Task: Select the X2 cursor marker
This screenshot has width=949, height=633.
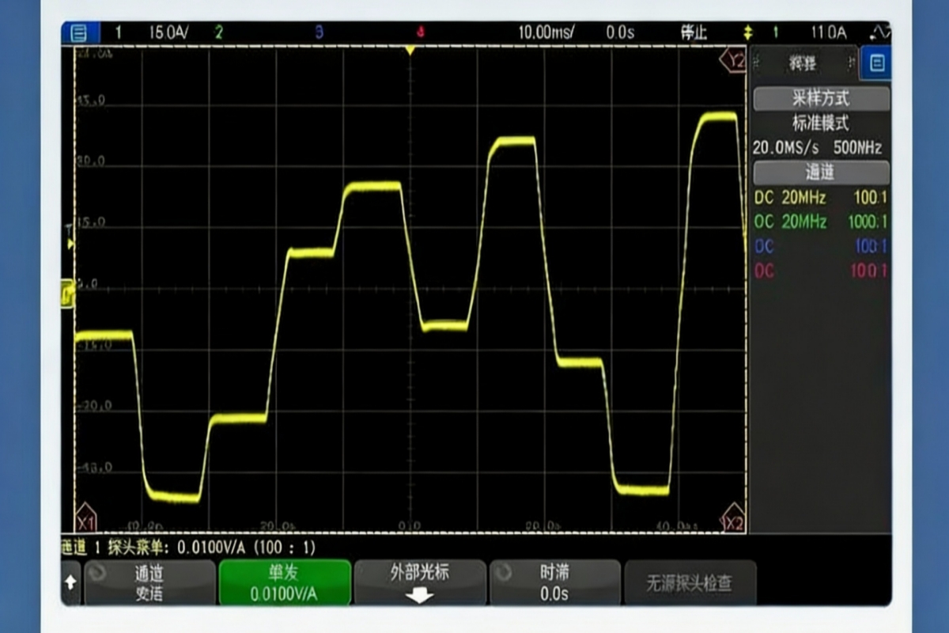Action: [x=734, y=522]
